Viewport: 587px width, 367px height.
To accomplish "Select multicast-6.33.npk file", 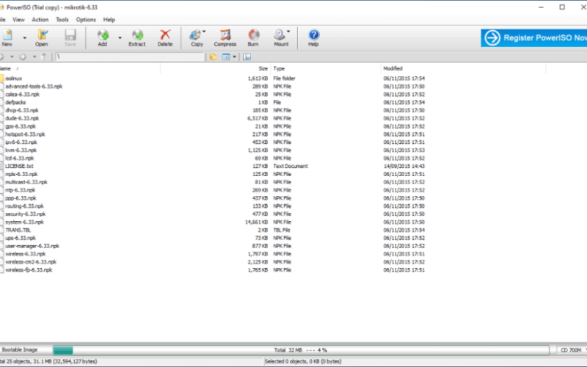I will pos(26,182).
